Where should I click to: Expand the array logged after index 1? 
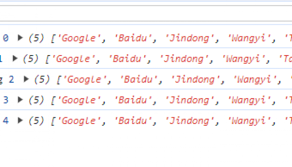tap(15, 58)
